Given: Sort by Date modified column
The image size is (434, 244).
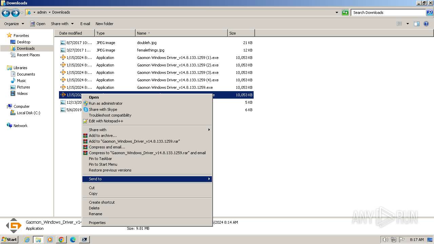Looking at the screenshot, I should (x=74, y=33).
